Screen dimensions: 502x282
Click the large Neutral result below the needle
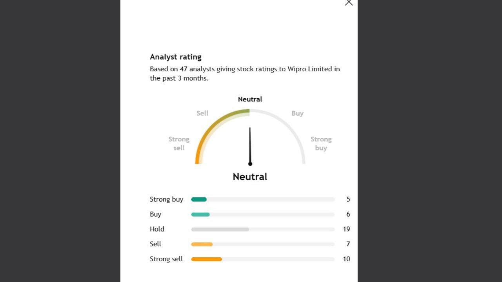[x=250, y=177]
